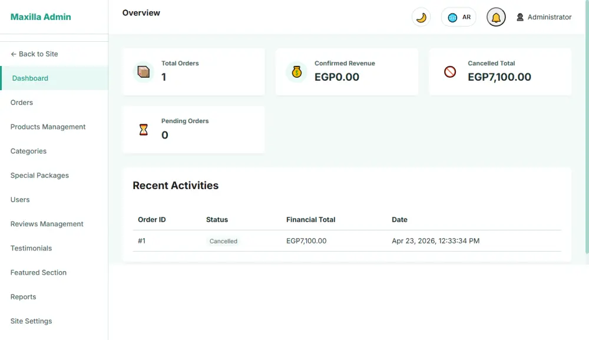Click the Overview page title
The height and width of the screenshot is (340, 589).
tap(141, 13)
